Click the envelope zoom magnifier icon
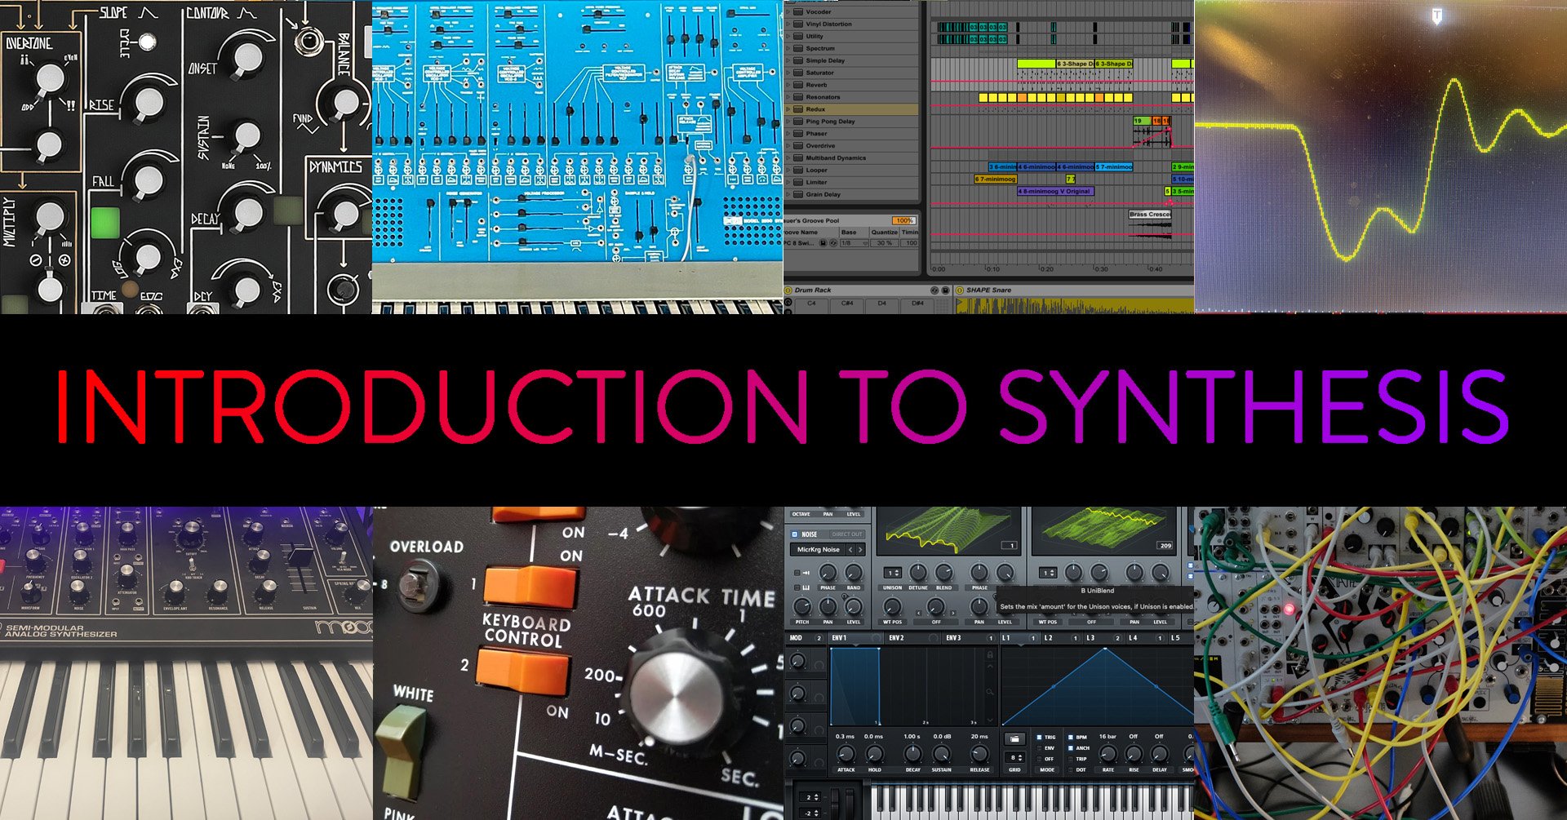The image size is (1567, 820). (990, 692)
